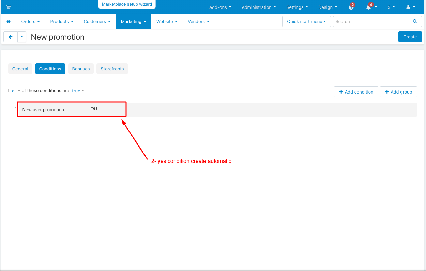Open the Marketing menu
The width and height of the screenshot is (426, 271).
tap(133, 21)
